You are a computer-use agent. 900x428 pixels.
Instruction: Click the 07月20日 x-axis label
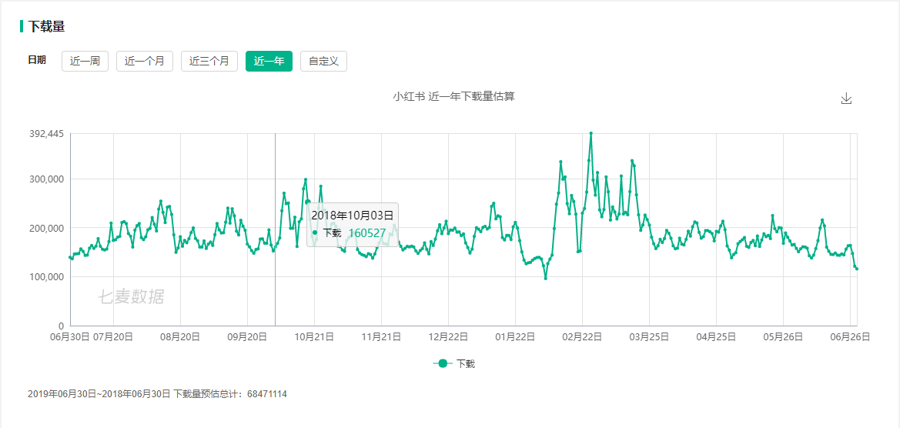pos(113,337)
